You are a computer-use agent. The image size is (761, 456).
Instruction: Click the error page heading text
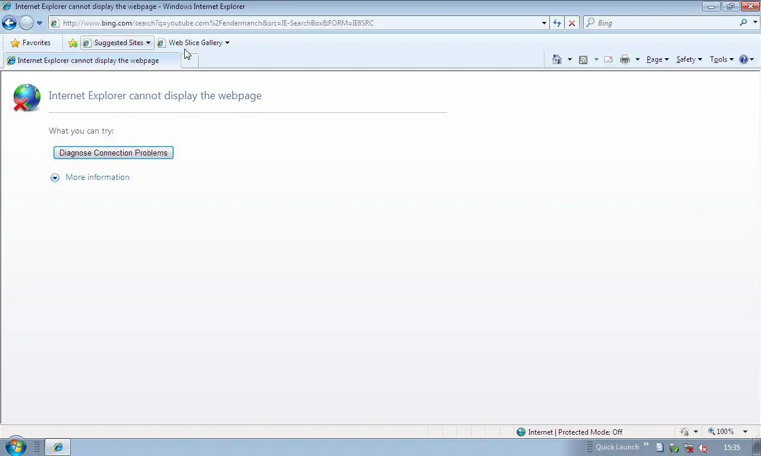click(155, 96)
